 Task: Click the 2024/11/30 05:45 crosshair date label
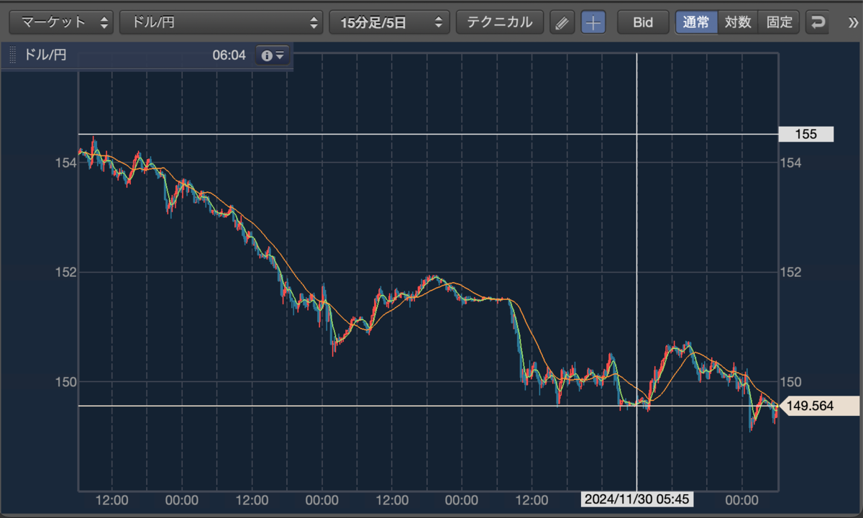636,499
